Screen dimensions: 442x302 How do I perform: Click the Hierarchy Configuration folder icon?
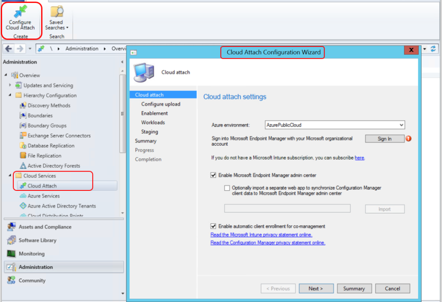(19, 95)
